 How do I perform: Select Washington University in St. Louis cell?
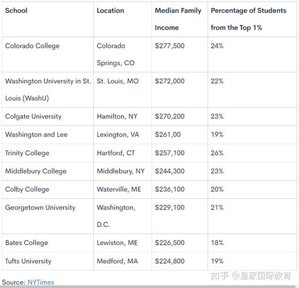[x=48, y=90]
